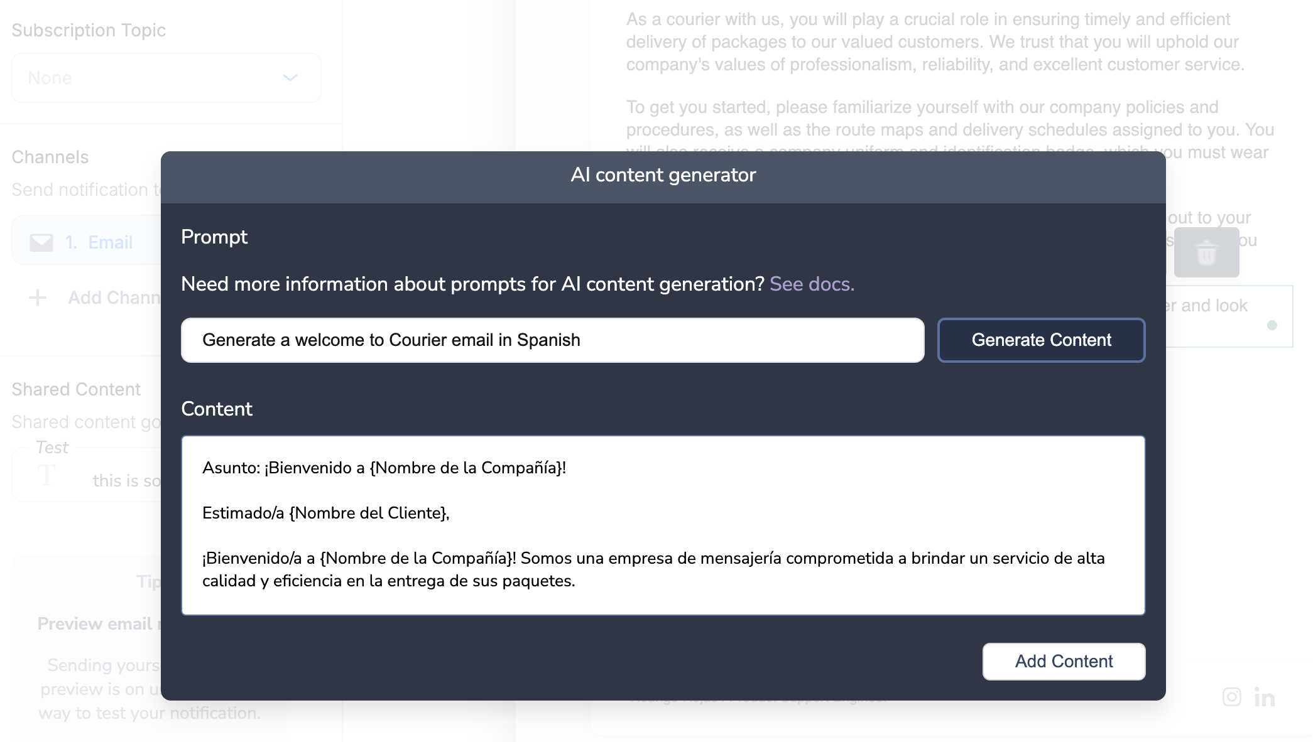Focus the prompt text input field
The height and width of the screenshot is (742, 1313).
[552, 340]
